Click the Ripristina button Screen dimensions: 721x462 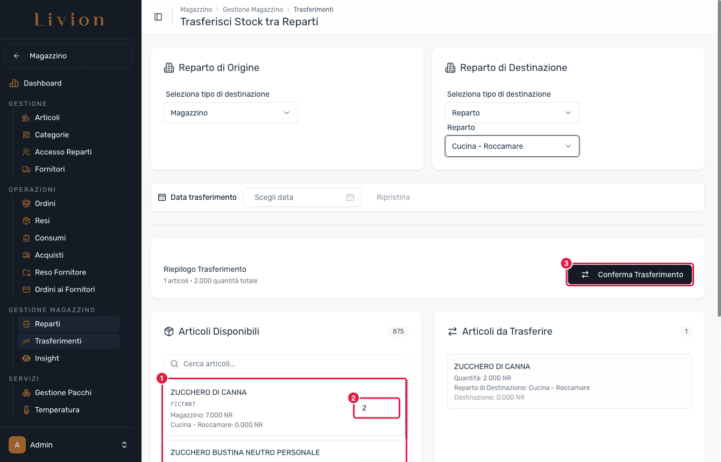pyautogui.click(x=393, y=197)
